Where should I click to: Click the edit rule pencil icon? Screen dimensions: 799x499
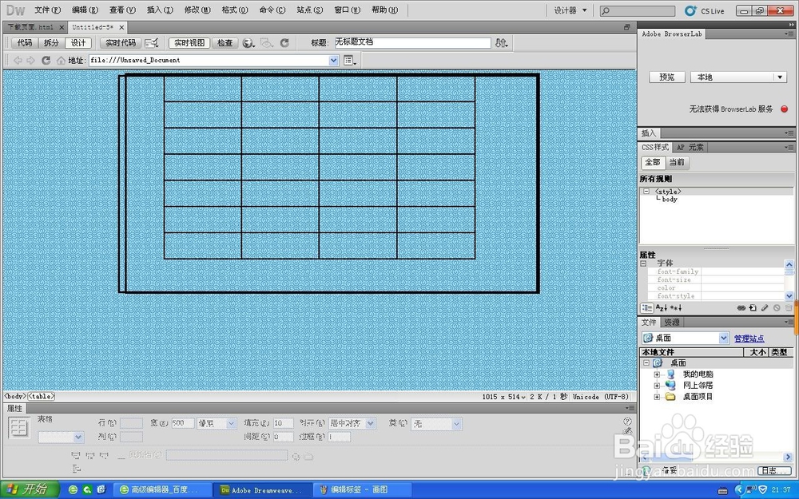[x=765, y=307]
